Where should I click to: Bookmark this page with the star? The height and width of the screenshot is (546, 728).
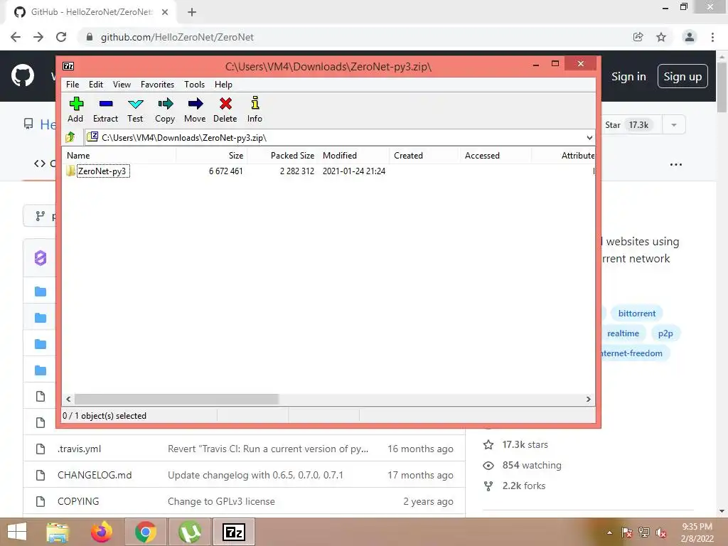[661, 37]
